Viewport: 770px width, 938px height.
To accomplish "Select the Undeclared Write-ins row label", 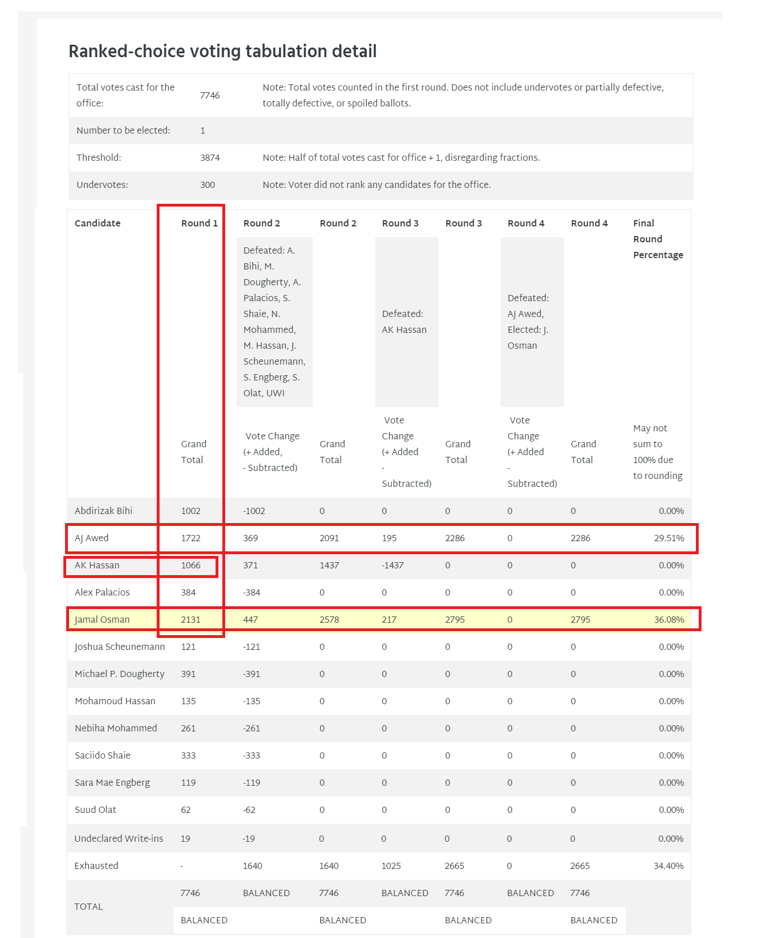I will [119, 838].
